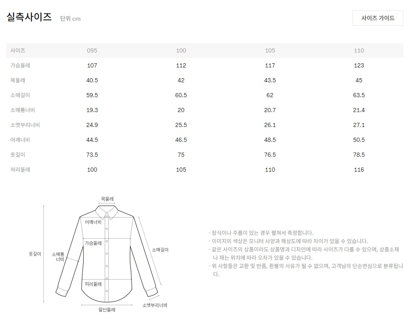Click the chest value 123
410x323 pixels.
(x=359, y=65)
